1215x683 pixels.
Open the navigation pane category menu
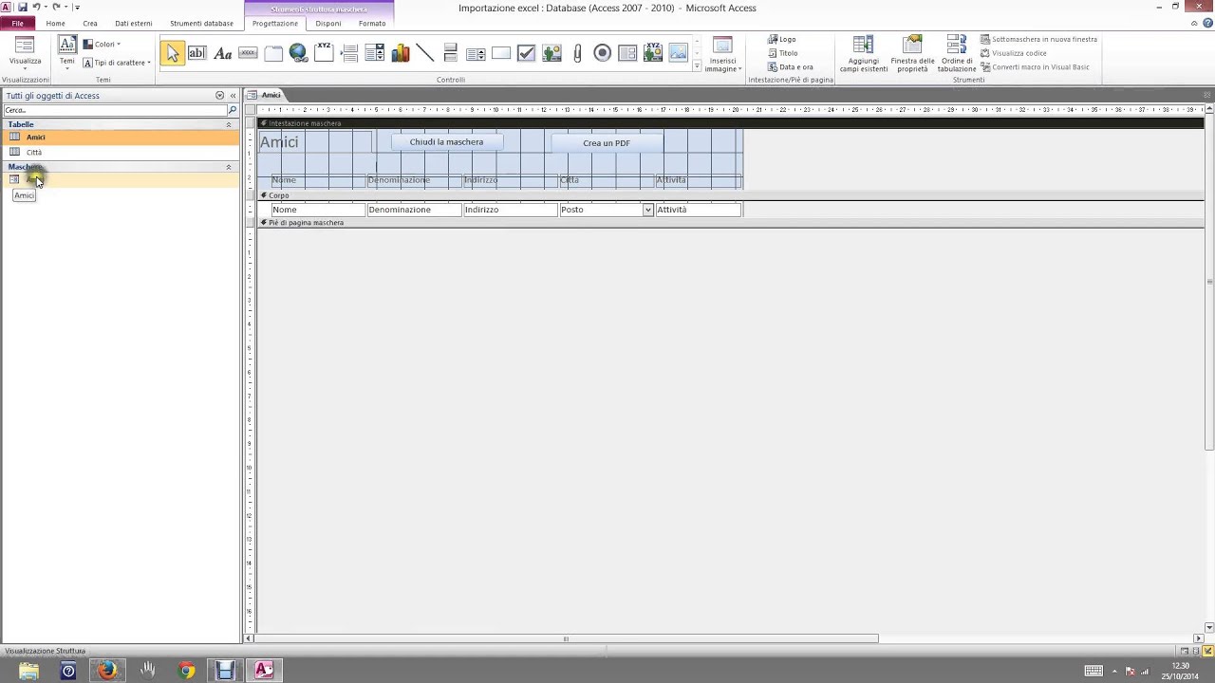(219, 96)
